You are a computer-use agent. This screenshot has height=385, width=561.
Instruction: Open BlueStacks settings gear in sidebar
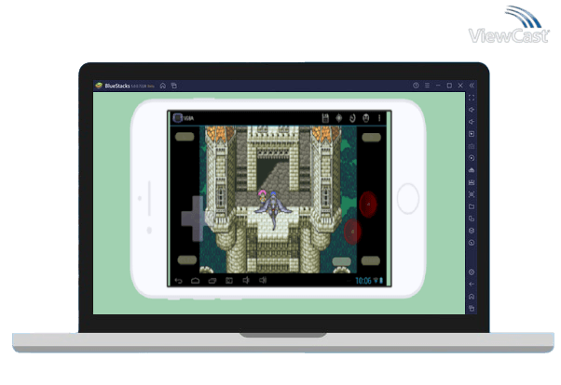pyautogui.click(x=472, y=272)
